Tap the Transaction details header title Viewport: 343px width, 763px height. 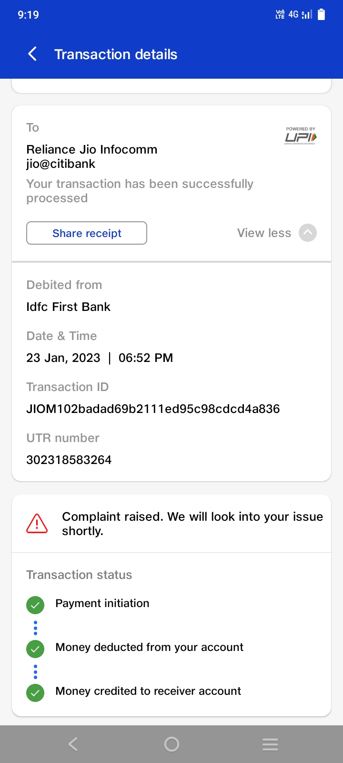(x=116, y=54)
